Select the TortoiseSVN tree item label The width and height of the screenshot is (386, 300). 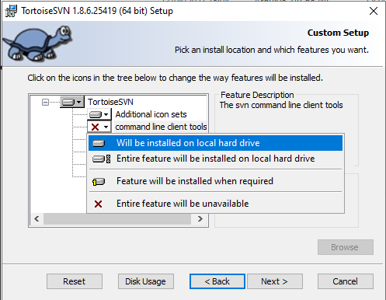click(x=110, y=102)
